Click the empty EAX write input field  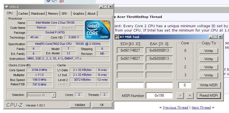(x=159, y=85)
